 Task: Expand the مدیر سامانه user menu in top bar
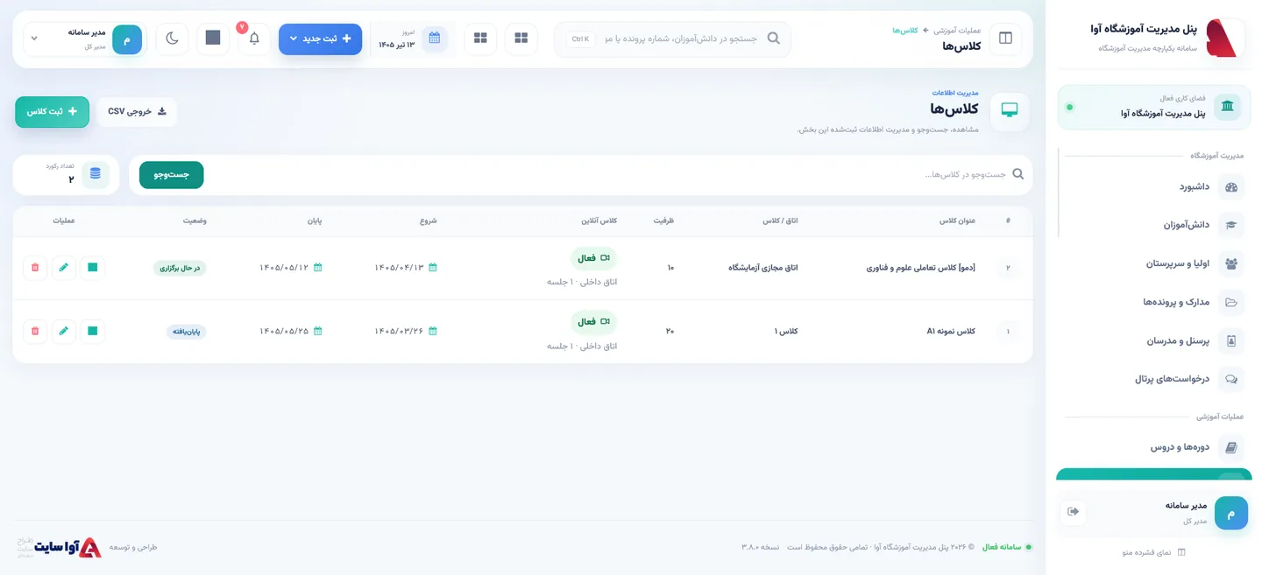point(83,39)
